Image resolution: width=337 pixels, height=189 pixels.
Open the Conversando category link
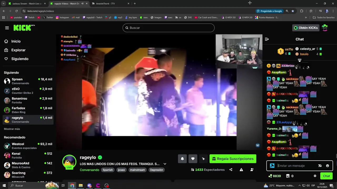coord(89,170)
